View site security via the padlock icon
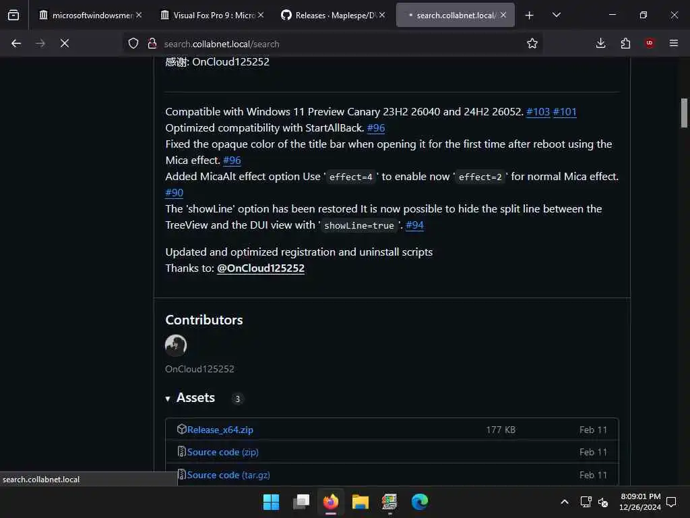The height and width of the screenshot is (518, 690). [x=152, y=44]
